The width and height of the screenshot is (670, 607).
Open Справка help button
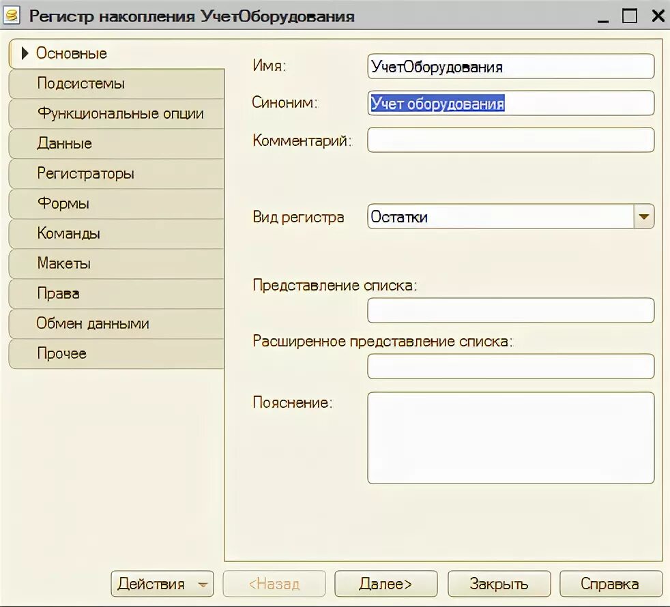click(x=611, y=584)
